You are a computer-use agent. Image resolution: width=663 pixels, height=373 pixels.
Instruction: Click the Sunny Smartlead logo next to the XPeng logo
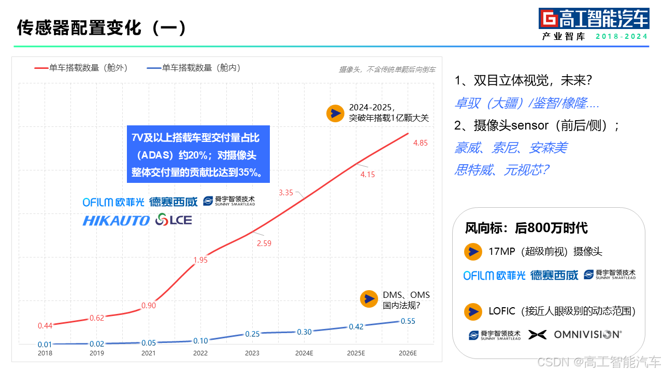495,335
